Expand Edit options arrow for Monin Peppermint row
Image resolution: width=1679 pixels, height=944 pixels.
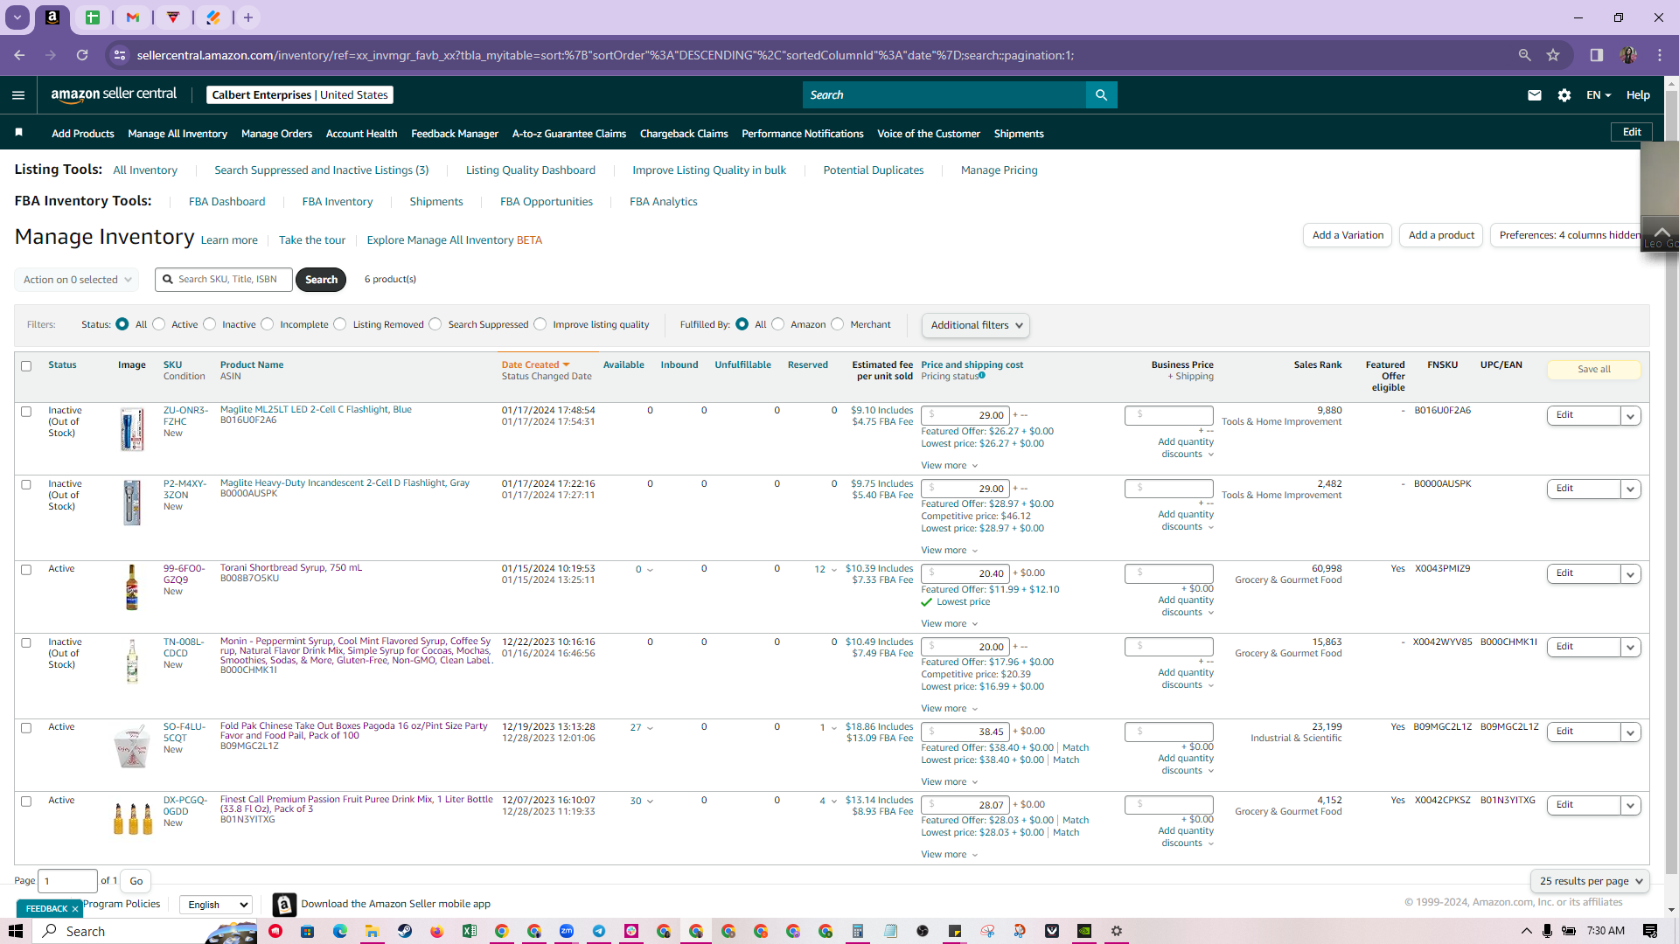1631,648
